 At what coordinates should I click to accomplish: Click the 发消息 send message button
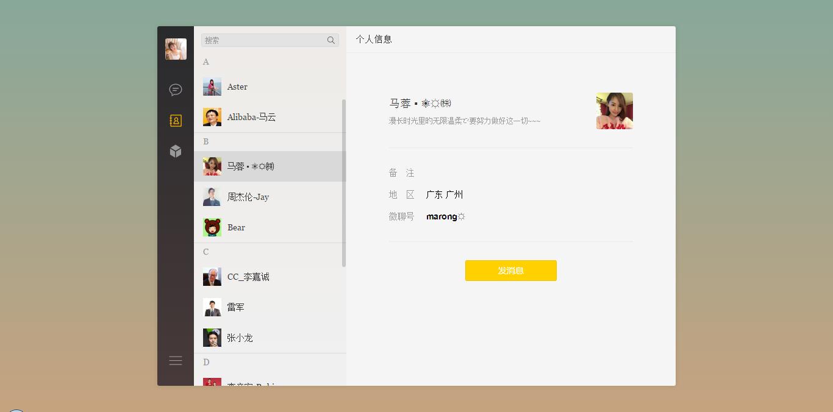[x=511, y=271]
